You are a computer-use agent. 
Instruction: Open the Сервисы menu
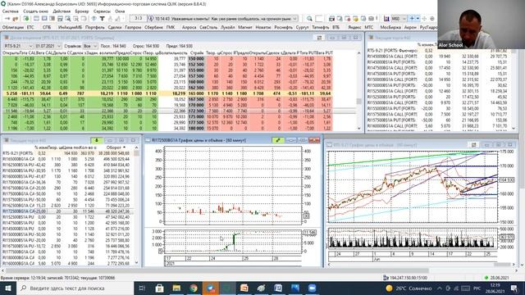coord(102,11)
